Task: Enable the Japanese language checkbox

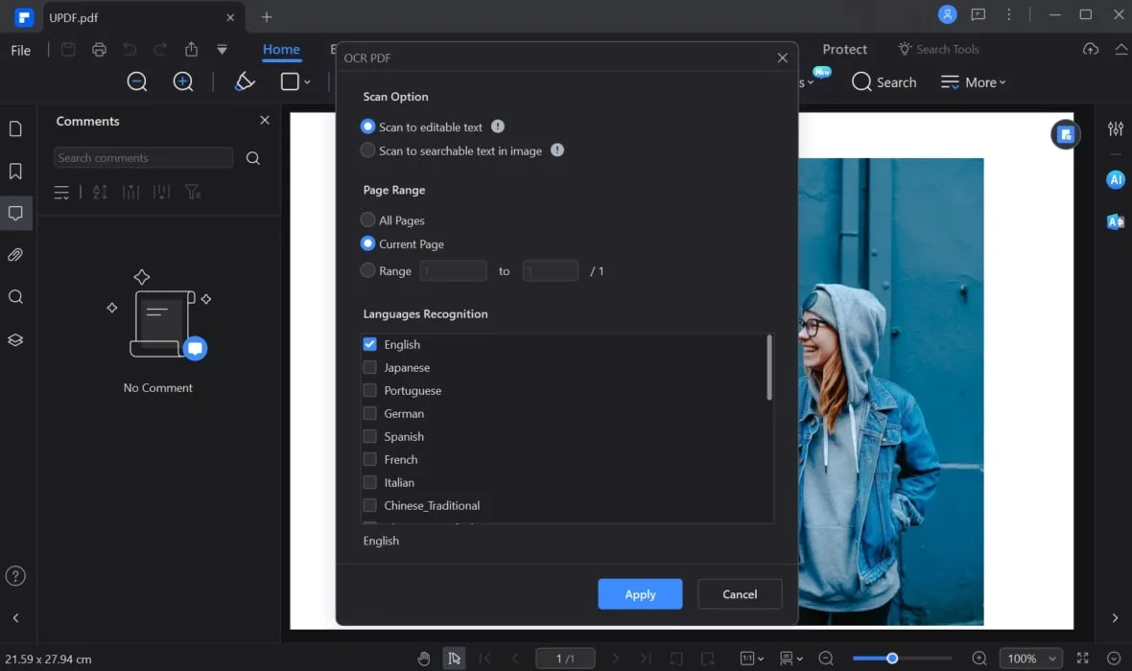Action: pos(369,367)
